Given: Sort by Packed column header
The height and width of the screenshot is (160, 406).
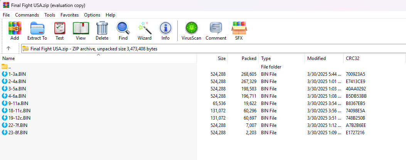Looking at the screenshot, I should 243,58.
